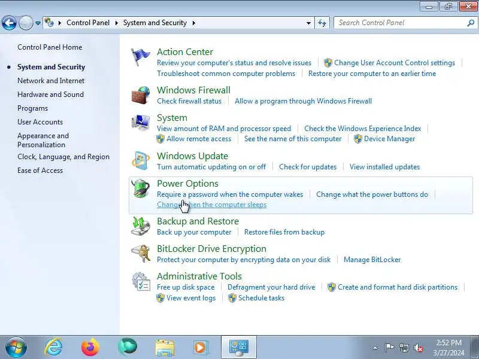The height and width of the screenshot is (359, 479).
Task: Select Network and Internet in sidebar
Action: [51, 81]
